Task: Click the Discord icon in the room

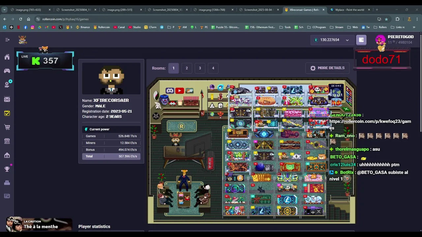Action: [x=170, y=91]
